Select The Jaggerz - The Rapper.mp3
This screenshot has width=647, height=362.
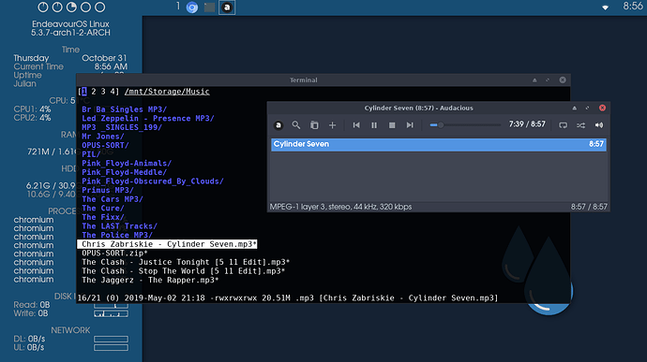click(x=150, y=280)
